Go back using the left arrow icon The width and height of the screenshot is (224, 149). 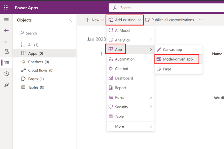(x=6, y=31)
